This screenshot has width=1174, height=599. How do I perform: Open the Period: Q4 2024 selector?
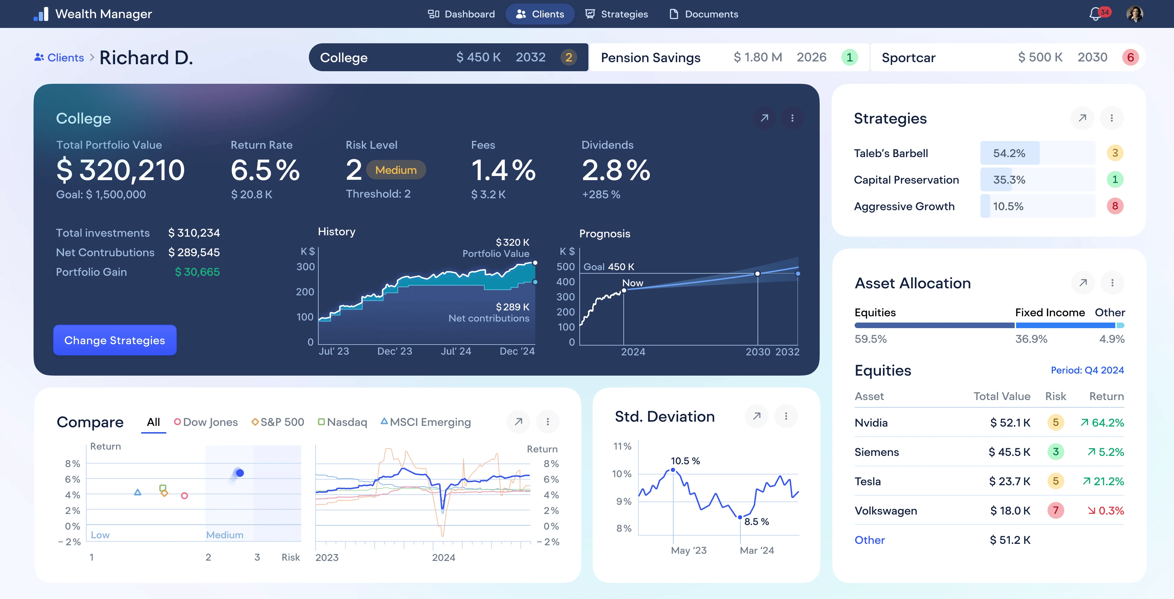(x=1087, y=370)
